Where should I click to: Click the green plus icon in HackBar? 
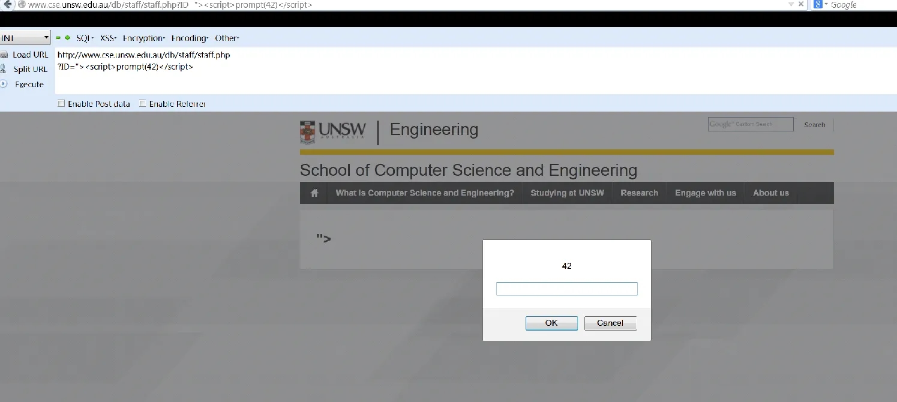click(67, 38)
